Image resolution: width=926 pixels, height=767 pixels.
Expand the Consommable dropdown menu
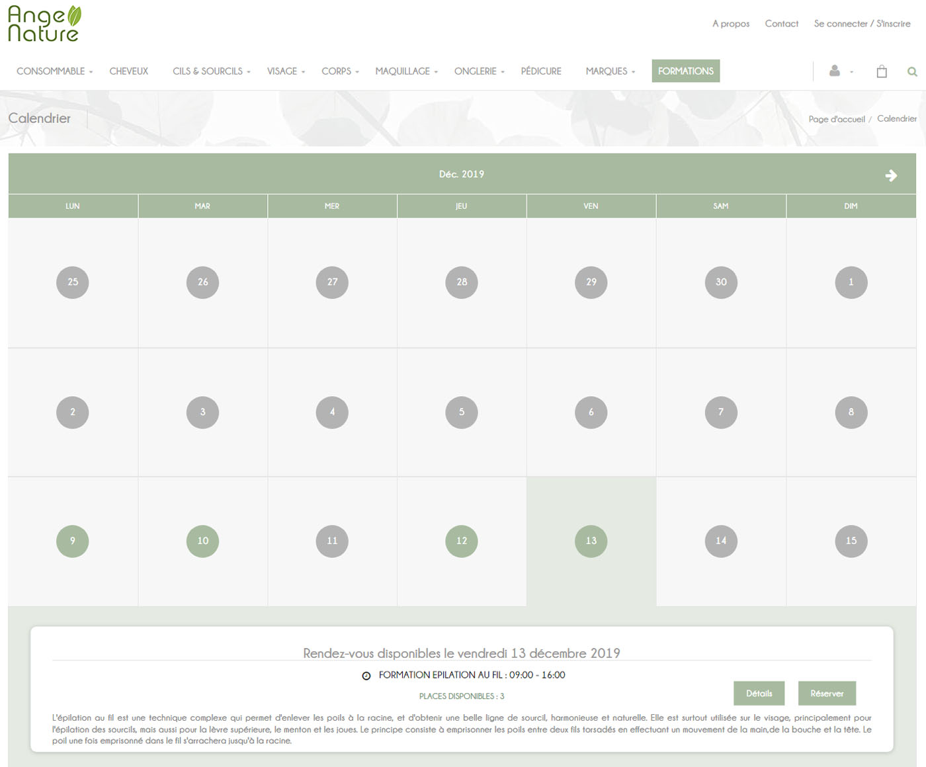point(54,71)
